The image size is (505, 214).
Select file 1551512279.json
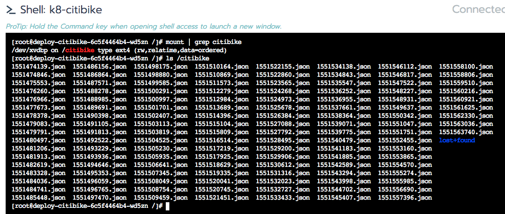(222, 91)
